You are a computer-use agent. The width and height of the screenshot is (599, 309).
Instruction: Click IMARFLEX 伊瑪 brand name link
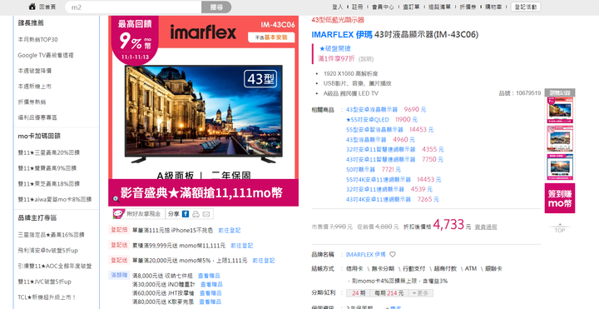coord(365,254)
